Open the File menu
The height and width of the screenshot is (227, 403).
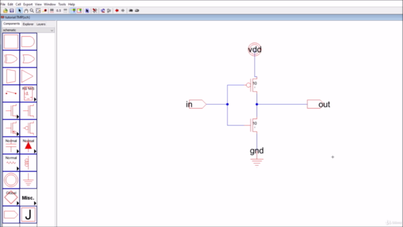pos(3,4)
